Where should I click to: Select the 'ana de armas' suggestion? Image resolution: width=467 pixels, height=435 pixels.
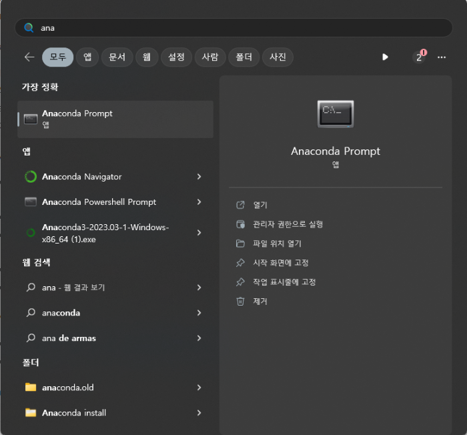(x=115, y=338)
